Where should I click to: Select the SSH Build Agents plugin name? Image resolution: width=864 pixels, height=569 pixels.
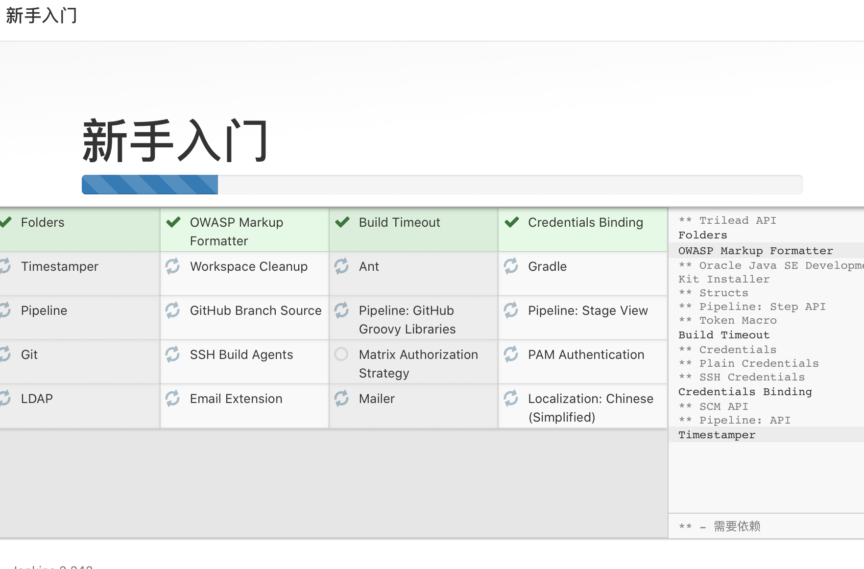tap(241, 355)
